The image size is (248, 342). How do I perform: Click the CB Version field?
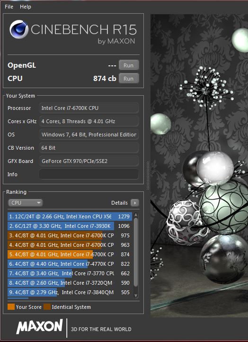coord(89,148)
